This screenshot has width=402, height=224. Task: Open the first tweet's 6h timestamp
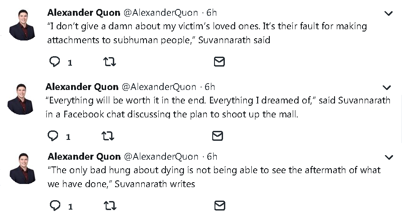211,12
